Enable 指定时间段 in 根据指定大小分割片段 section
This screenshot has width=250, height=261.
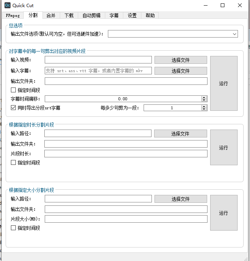[x=13, y=228]
